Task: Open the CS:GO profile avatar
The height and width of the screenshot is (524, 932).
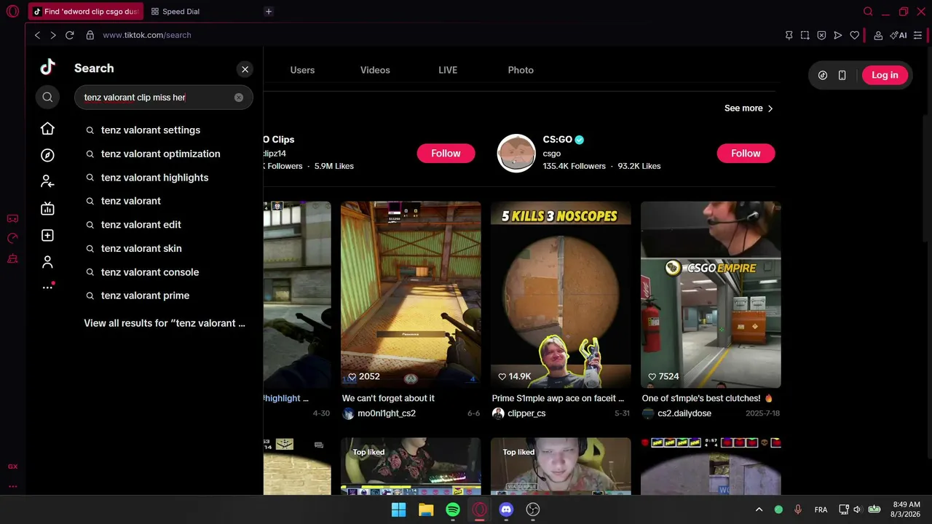Action: [516, 153]
